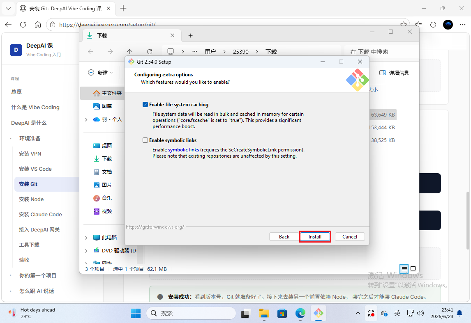Open 图片 folder in sidebar
This screenshot has height=323, width=471.
pos(102,185)
